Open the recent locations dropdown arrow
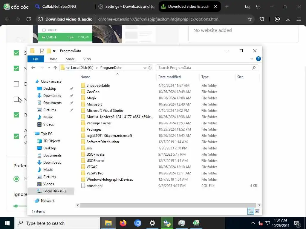 49,68
